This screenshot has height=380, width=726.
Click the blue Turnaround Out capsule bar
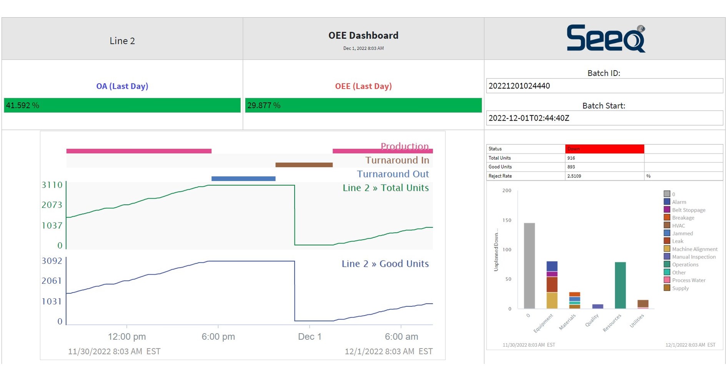coord(243,179)
